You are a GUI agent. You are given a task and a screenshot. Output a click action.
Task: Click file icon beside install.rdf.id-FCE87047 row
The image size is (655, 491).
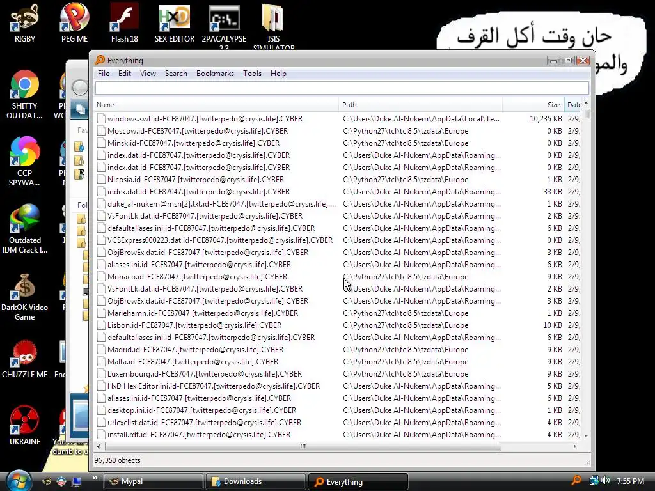point(100,435)
